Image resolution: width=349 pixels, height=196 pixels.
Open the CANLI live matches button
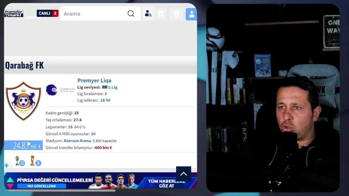[x=47, y=13]
